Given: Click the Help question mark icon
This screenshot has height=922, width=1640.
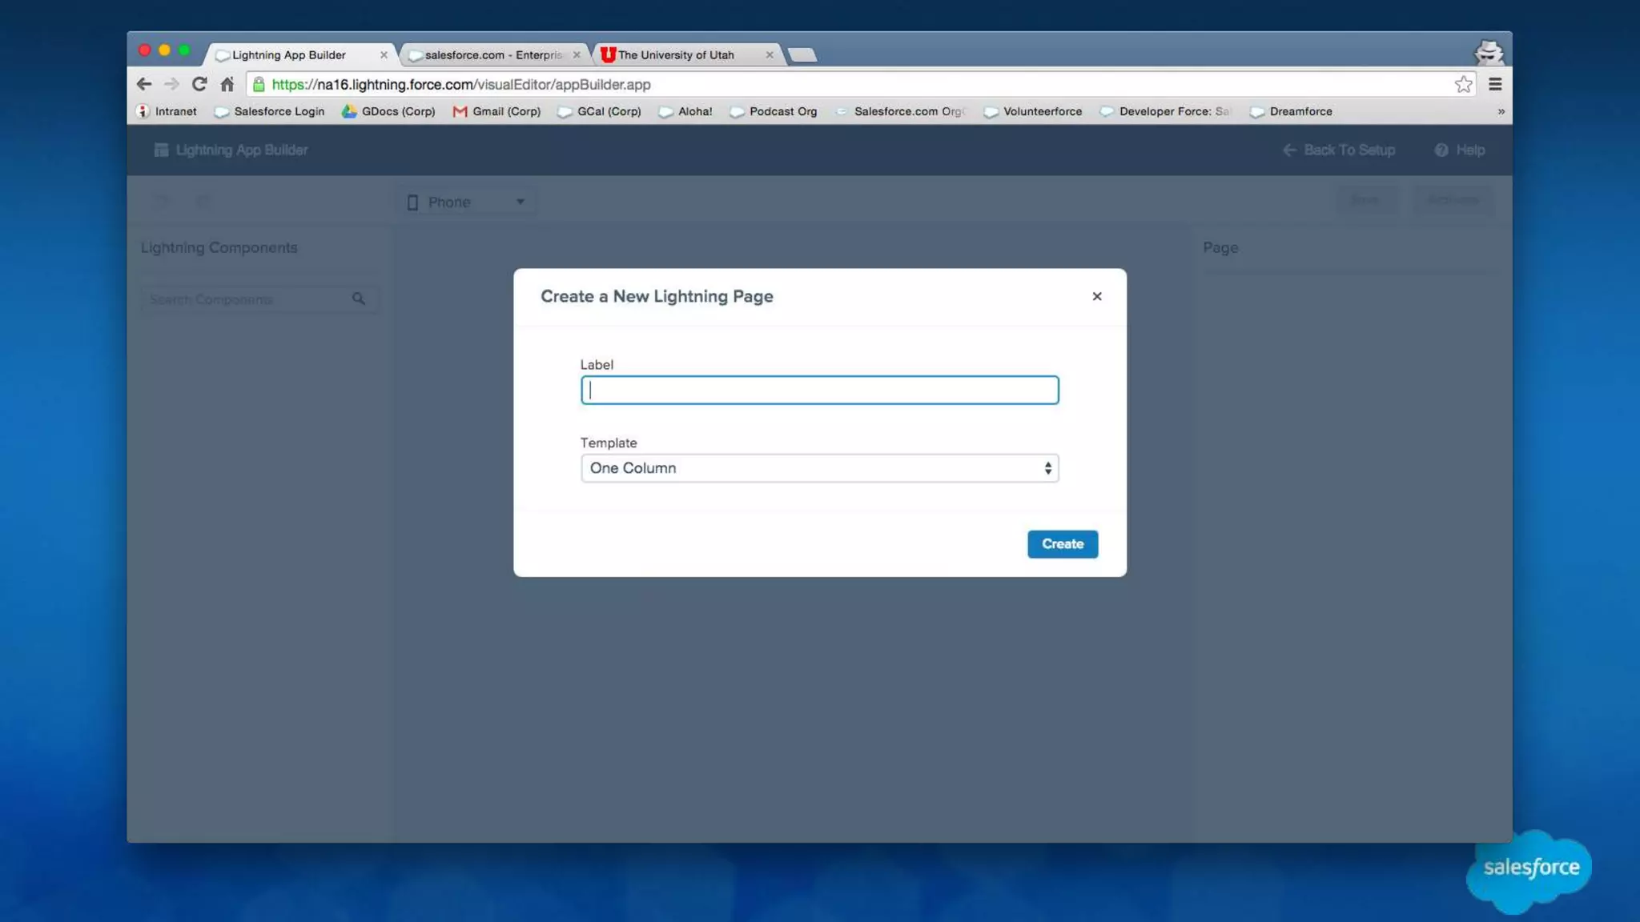Looking at the screenshot, I should tap(1441, 150).
